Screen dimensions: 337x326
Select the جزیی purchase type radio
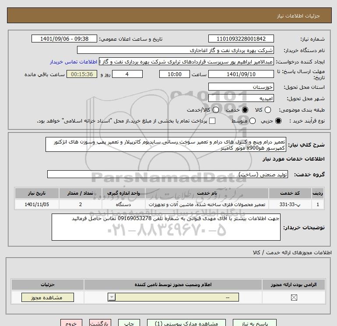[x=278, y=121]
